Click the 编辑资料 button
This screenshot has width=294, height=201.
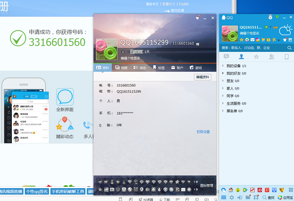pos(202,77)
